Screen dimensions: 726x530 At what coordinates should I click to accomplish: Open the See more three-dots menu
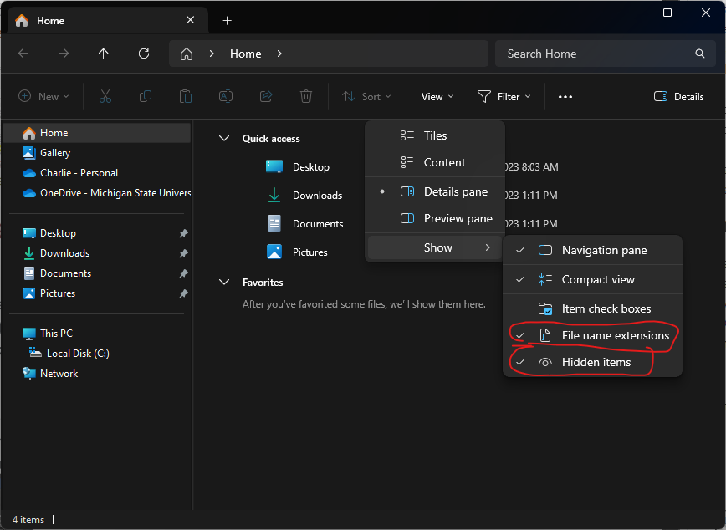[565, 97]
